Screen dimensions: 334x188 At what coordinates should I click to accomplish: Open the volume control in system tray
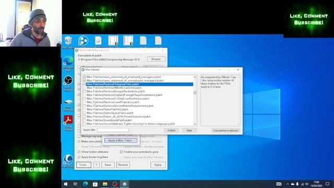[307, 184]
